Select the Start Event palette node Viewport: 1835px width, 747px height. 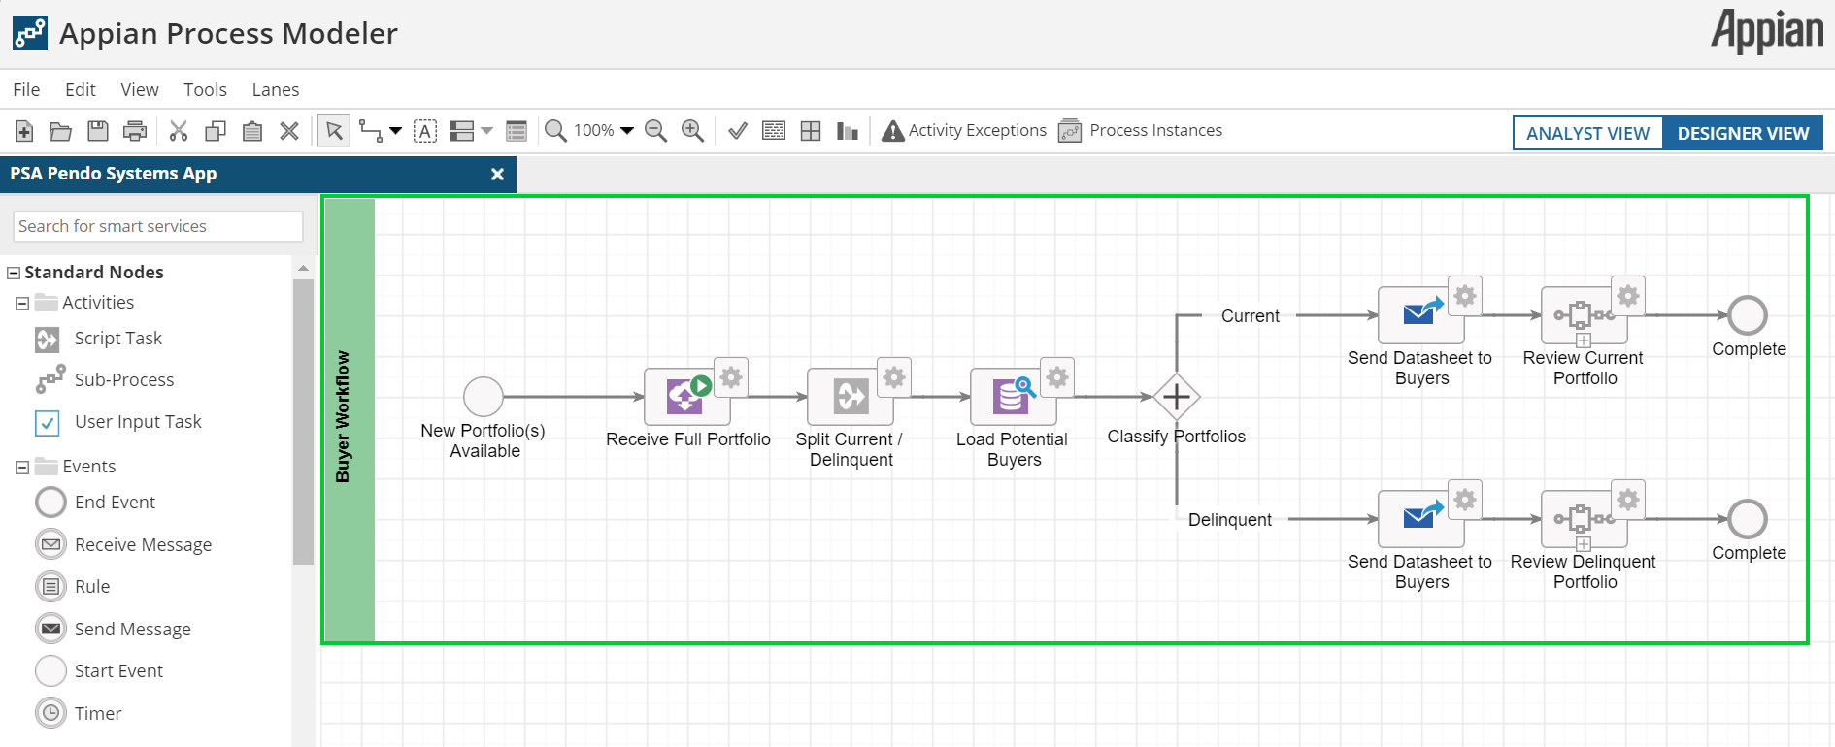(x=99, y=671)
